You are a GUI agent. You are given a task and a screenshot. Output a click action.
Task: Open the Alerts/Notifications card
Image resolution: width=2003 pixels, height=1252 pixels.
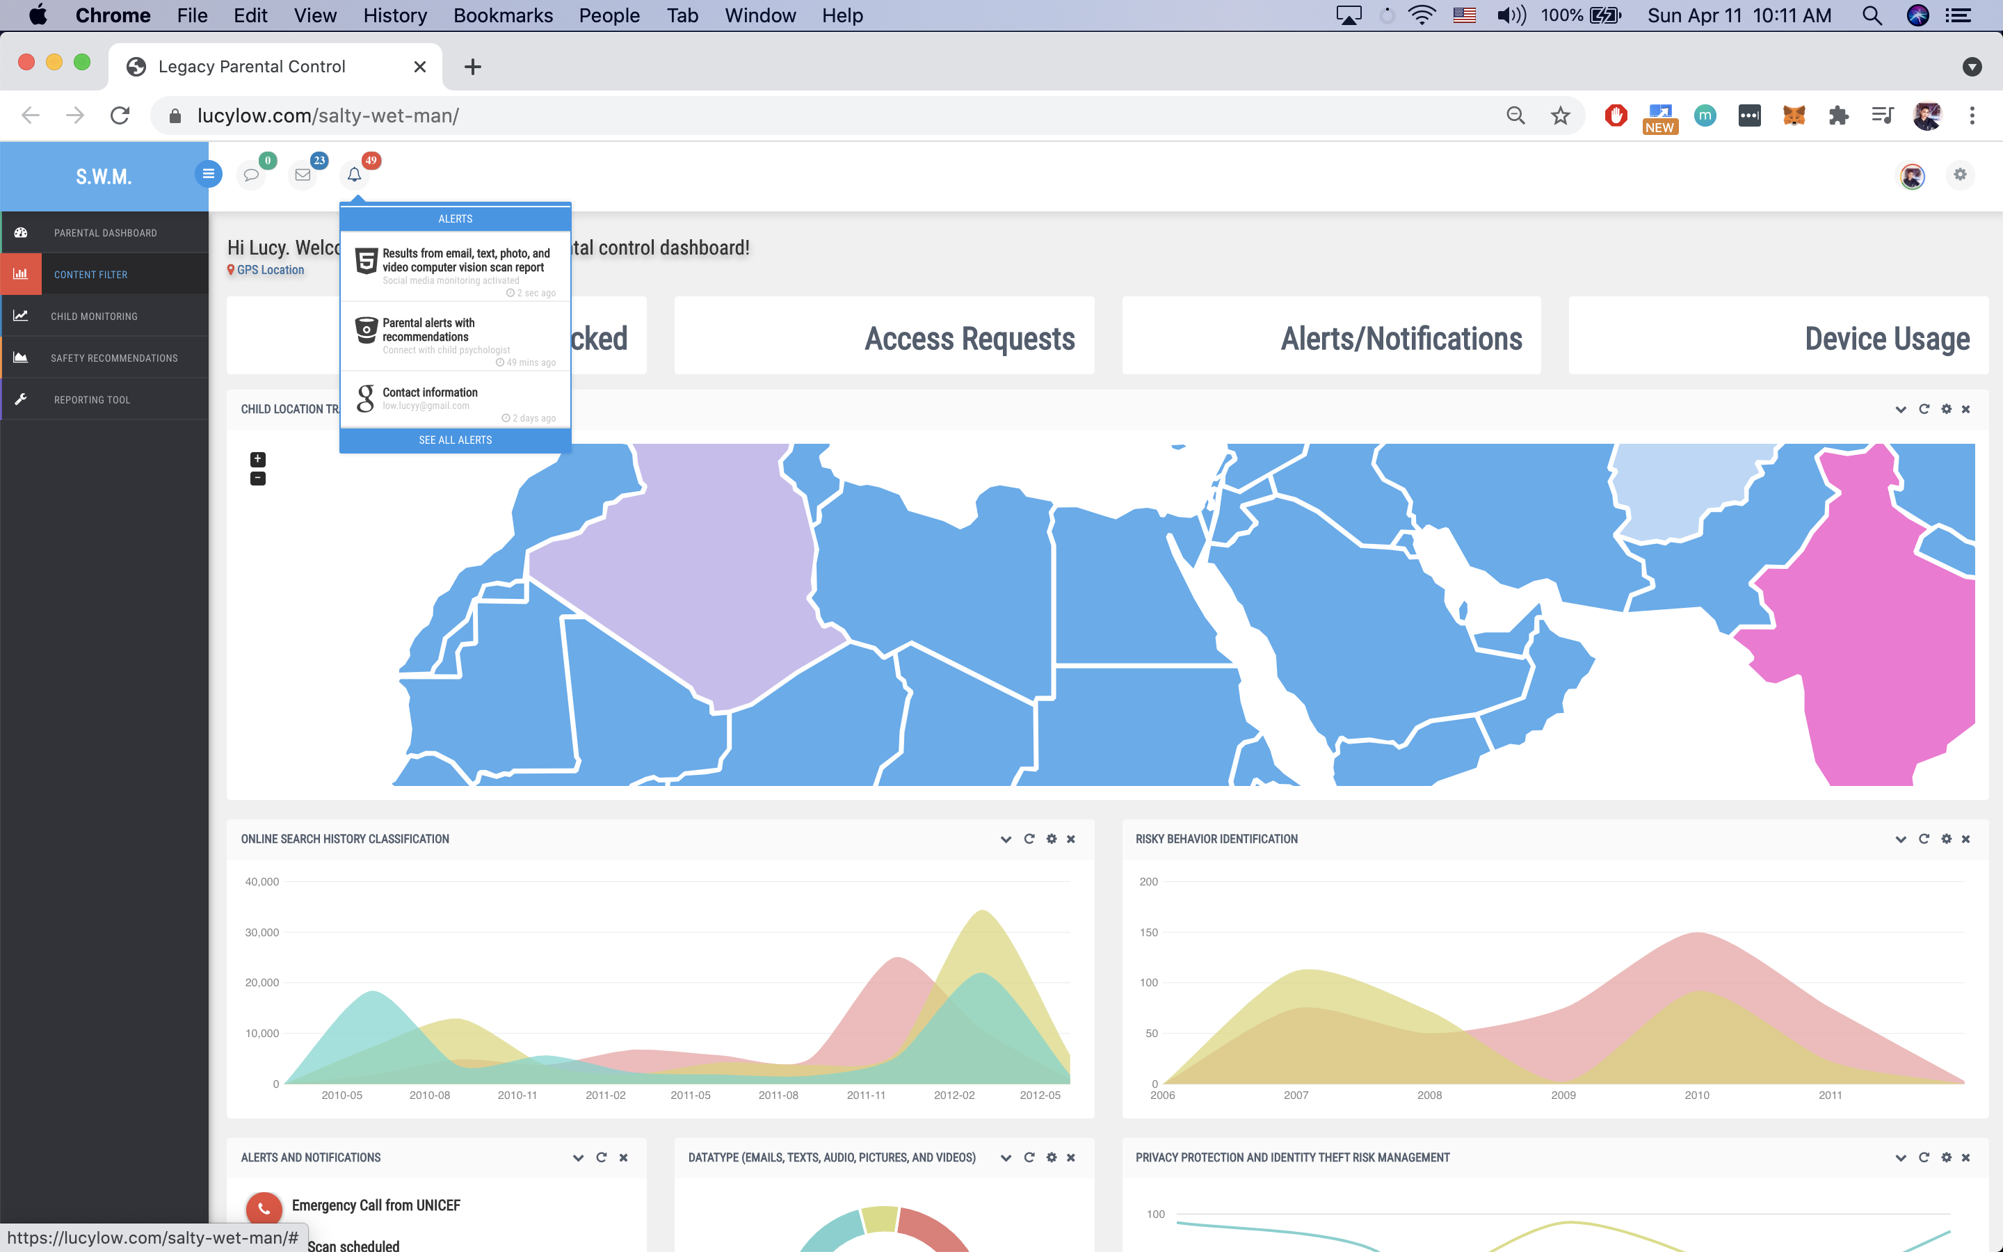[x=1331, y=335]
